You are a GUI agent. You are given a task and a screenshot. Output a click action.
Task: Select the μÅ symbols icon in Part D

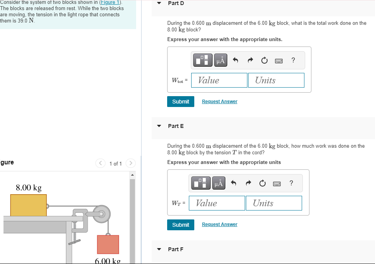point(220,60)
